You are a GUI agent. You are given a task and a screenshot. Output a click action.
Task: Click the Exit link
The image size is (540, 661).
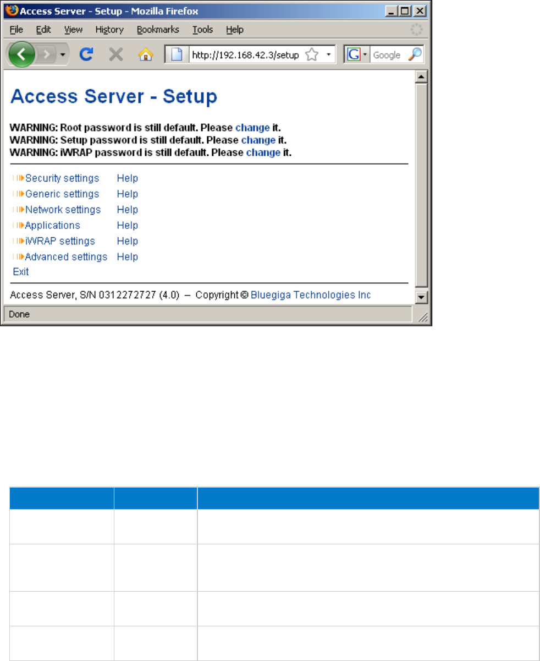[x=21, y=271]
